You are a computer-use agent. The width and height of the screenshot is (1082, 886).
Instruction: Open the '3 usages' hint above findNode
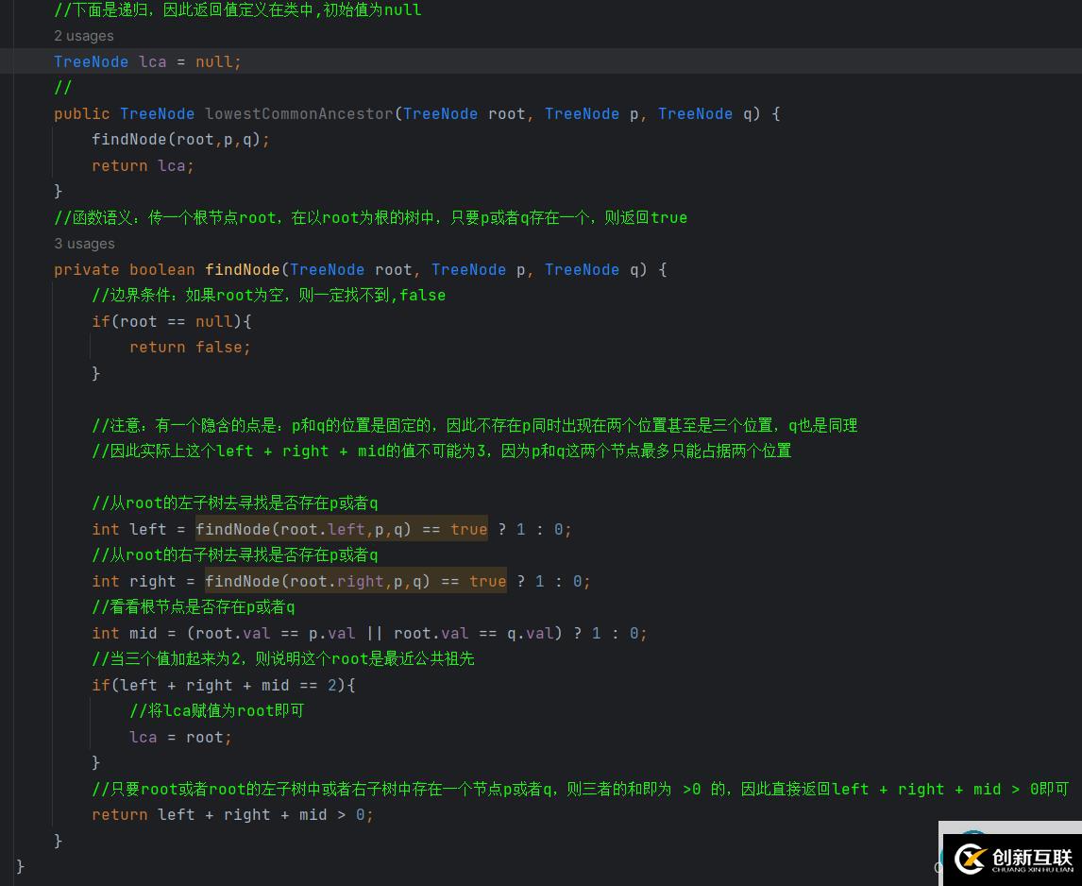(x=83, y=244)
